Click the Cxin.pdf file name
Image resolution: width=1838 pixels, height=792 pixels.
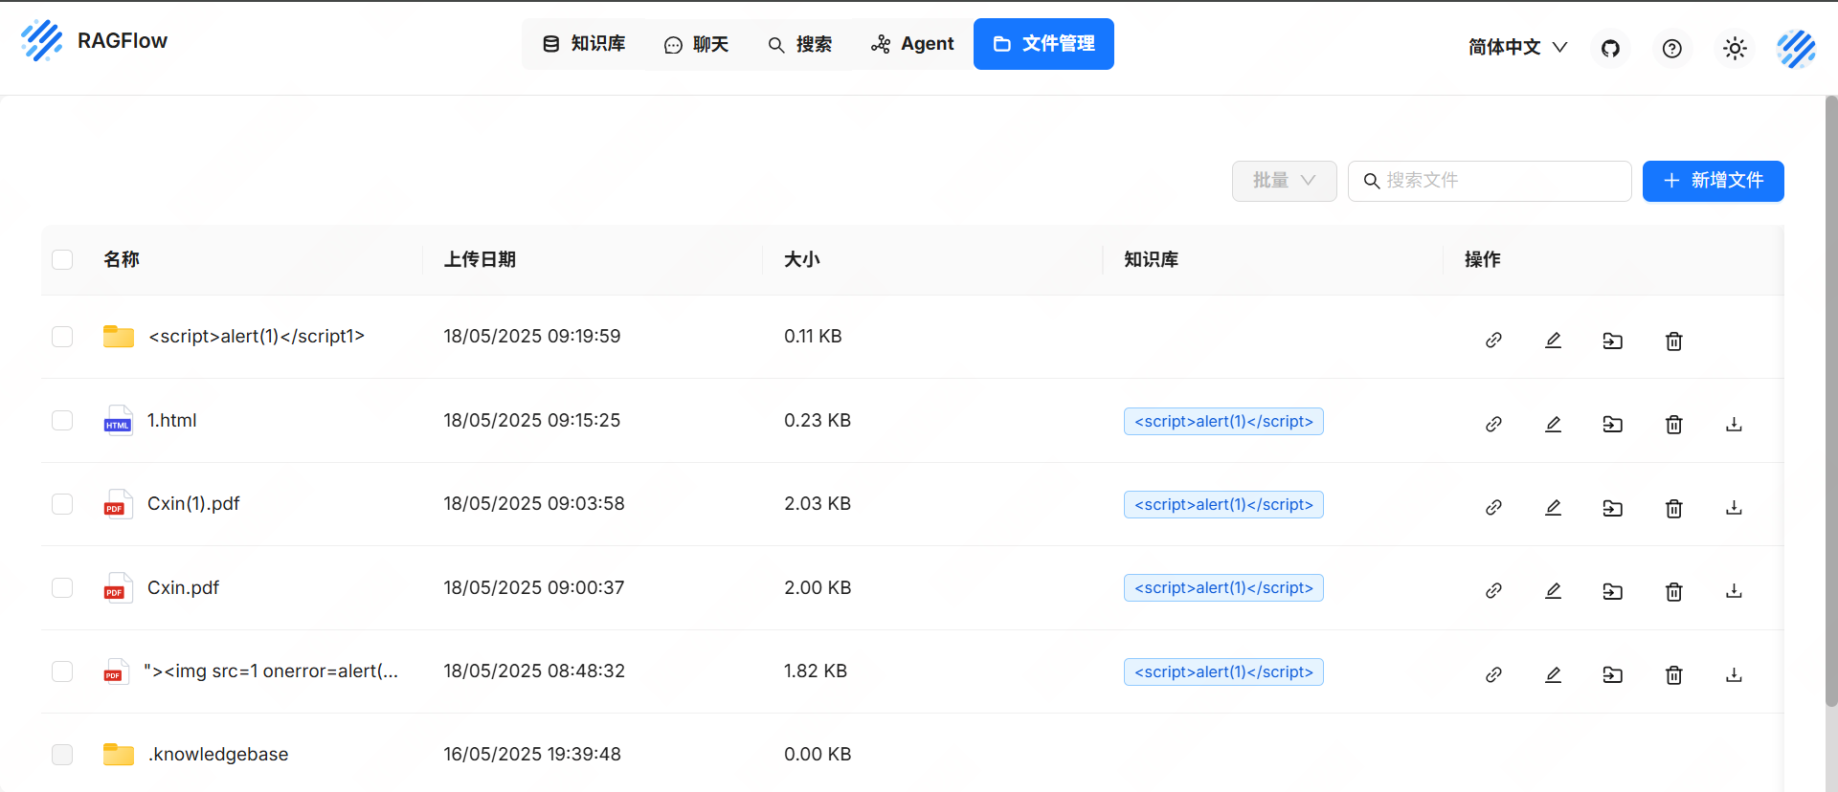pos(183,587)
